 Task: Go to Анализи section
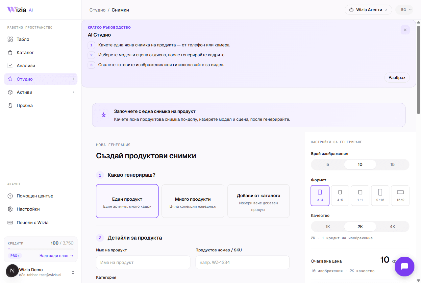tap(40, 65)
